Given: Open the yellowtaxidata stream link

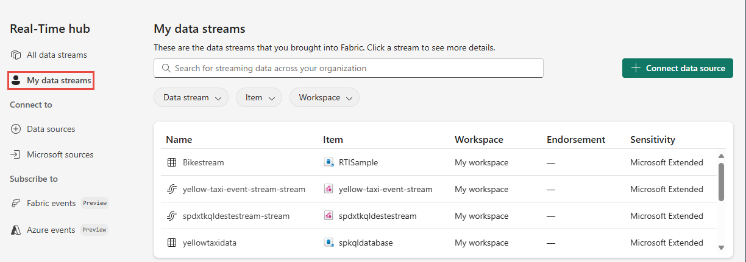Looking at the screenshot, I should (209, 243).
